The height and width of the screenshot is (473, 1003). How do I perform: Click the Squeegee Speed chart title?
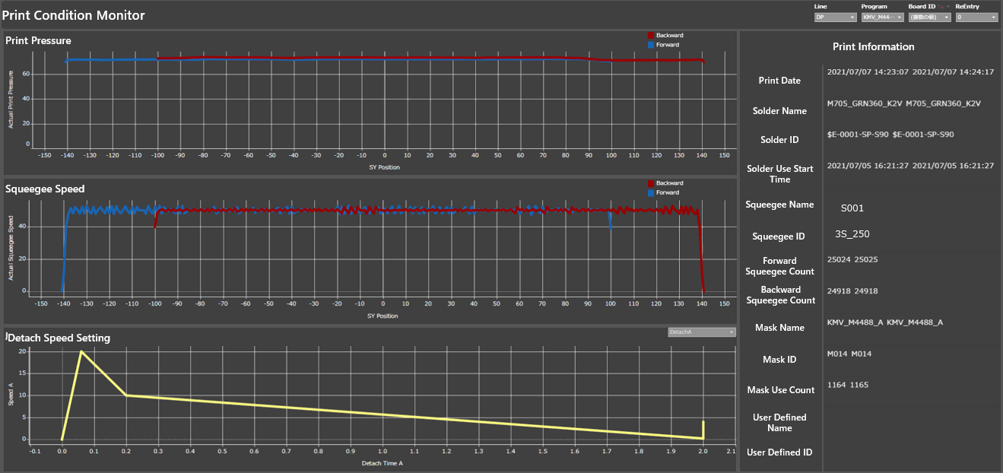pos(45,189)
